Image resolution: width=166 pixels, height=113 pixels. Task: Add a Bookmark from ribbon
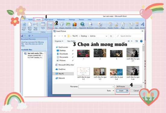tap(90, 26)
